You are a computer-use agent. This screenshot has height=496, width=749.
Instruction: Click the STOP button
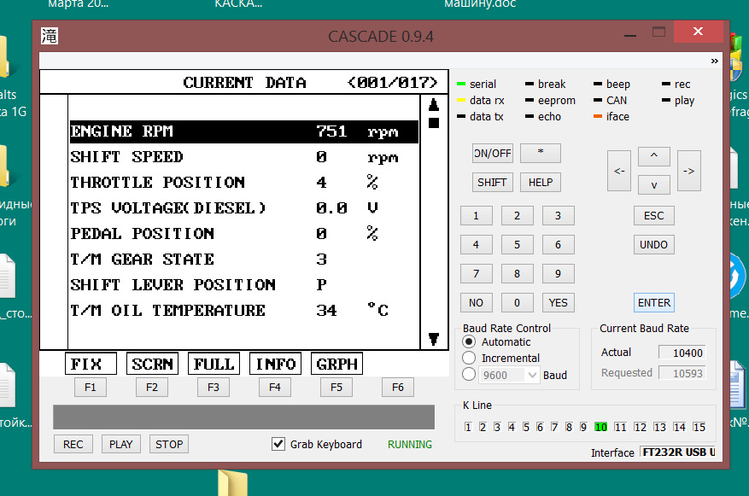tap(169, 444)
